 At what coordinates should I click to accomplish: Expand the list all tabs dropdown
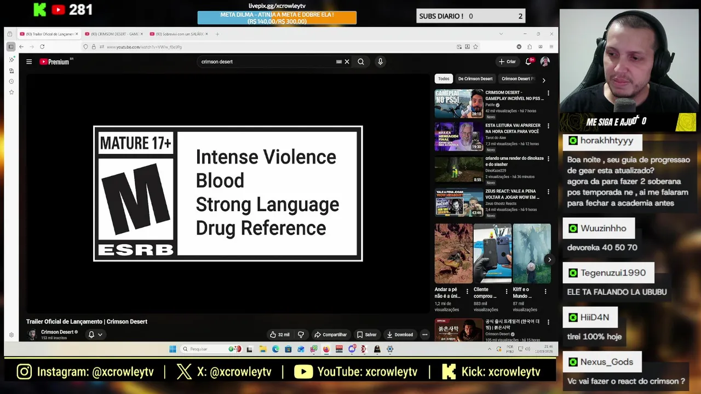click(x=501, y=34)
